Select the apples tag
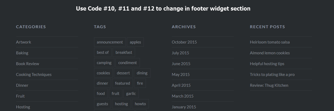 click(135, 42)
